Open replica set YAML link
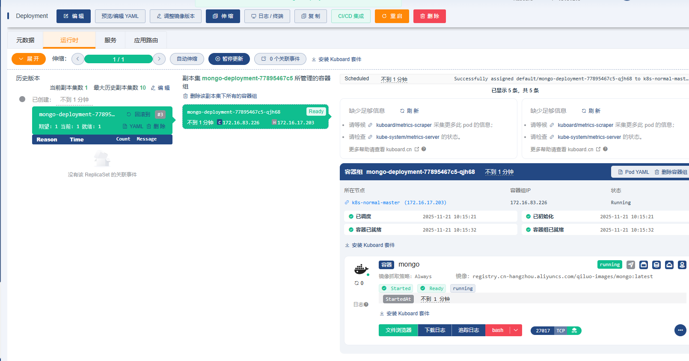Screen dimensions: 689x361 (x=133, y=126)
